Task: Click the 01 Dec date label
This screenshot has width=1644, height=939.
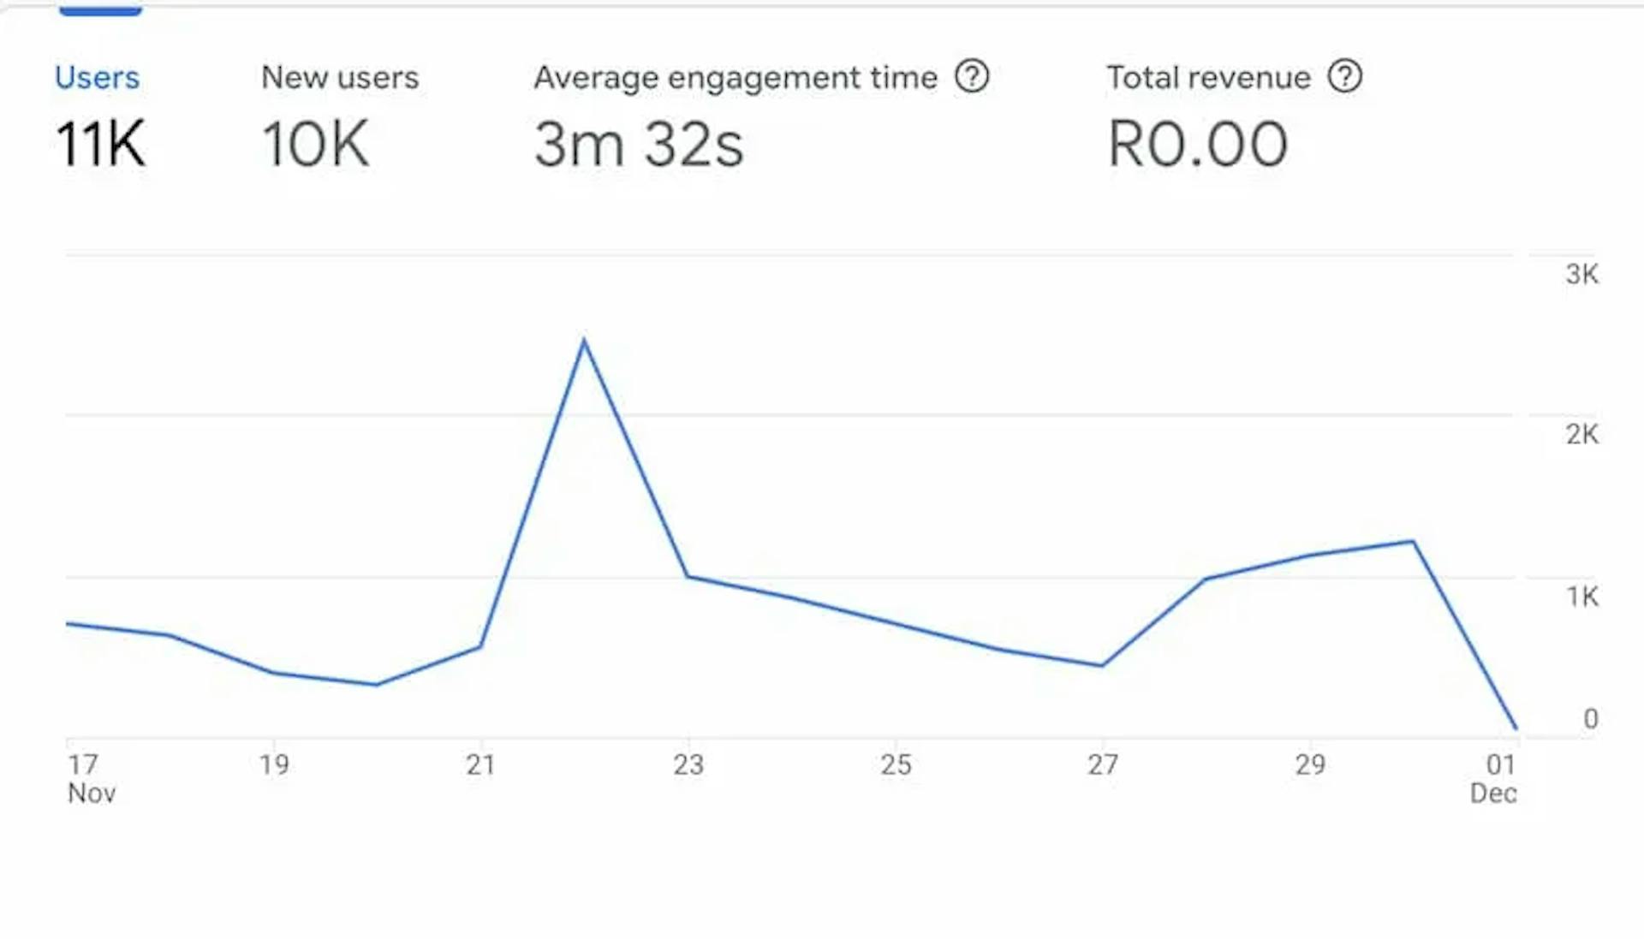Action: [x=1493, y=778]
